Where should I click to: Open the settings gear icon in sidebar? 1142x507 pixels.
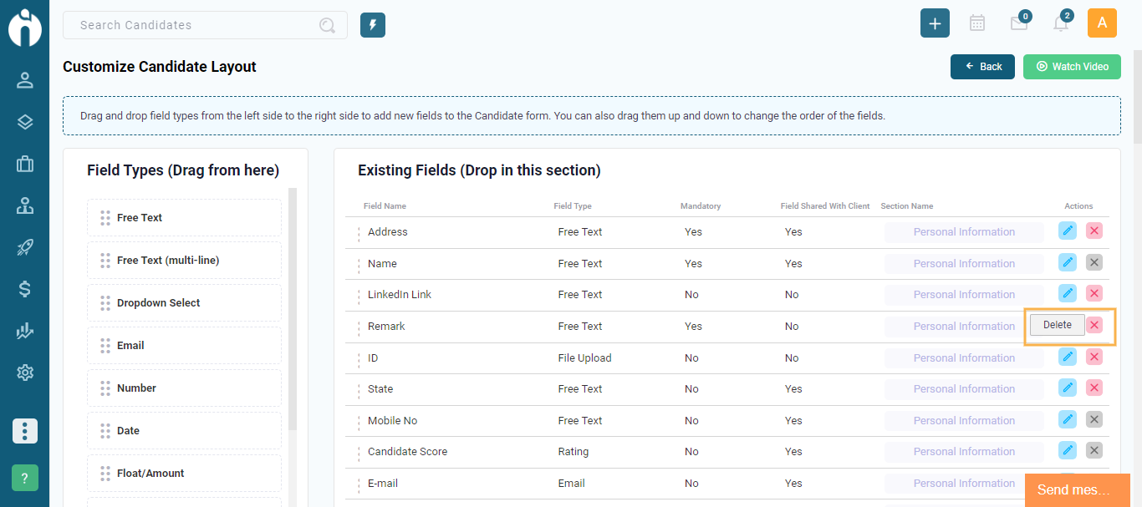tap(25, 373)
